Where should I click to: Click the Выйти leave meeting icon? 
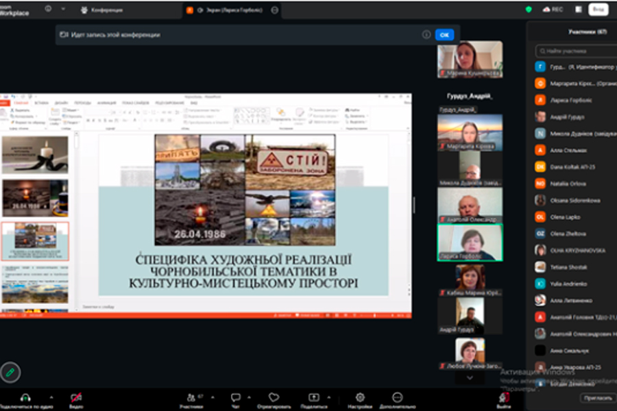[x=503, y=397]
